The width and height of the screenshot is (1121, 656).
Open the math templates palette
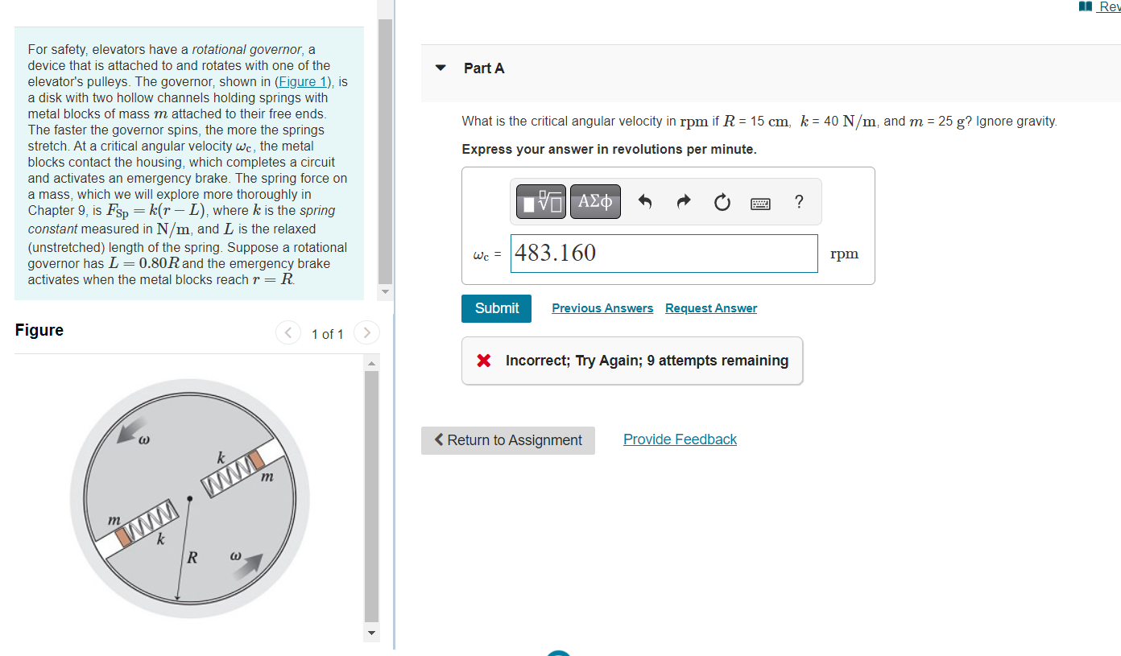pyautogui.click(x=540, y=202)
